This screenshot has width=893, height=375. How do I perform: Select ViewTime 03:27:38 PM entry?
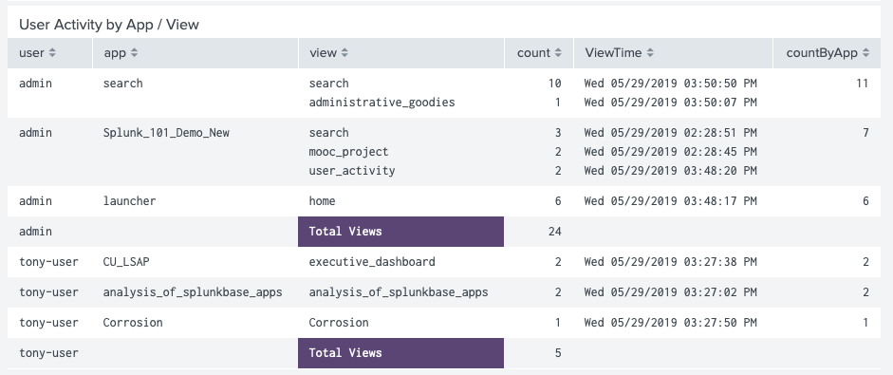[x=670, y=262]
